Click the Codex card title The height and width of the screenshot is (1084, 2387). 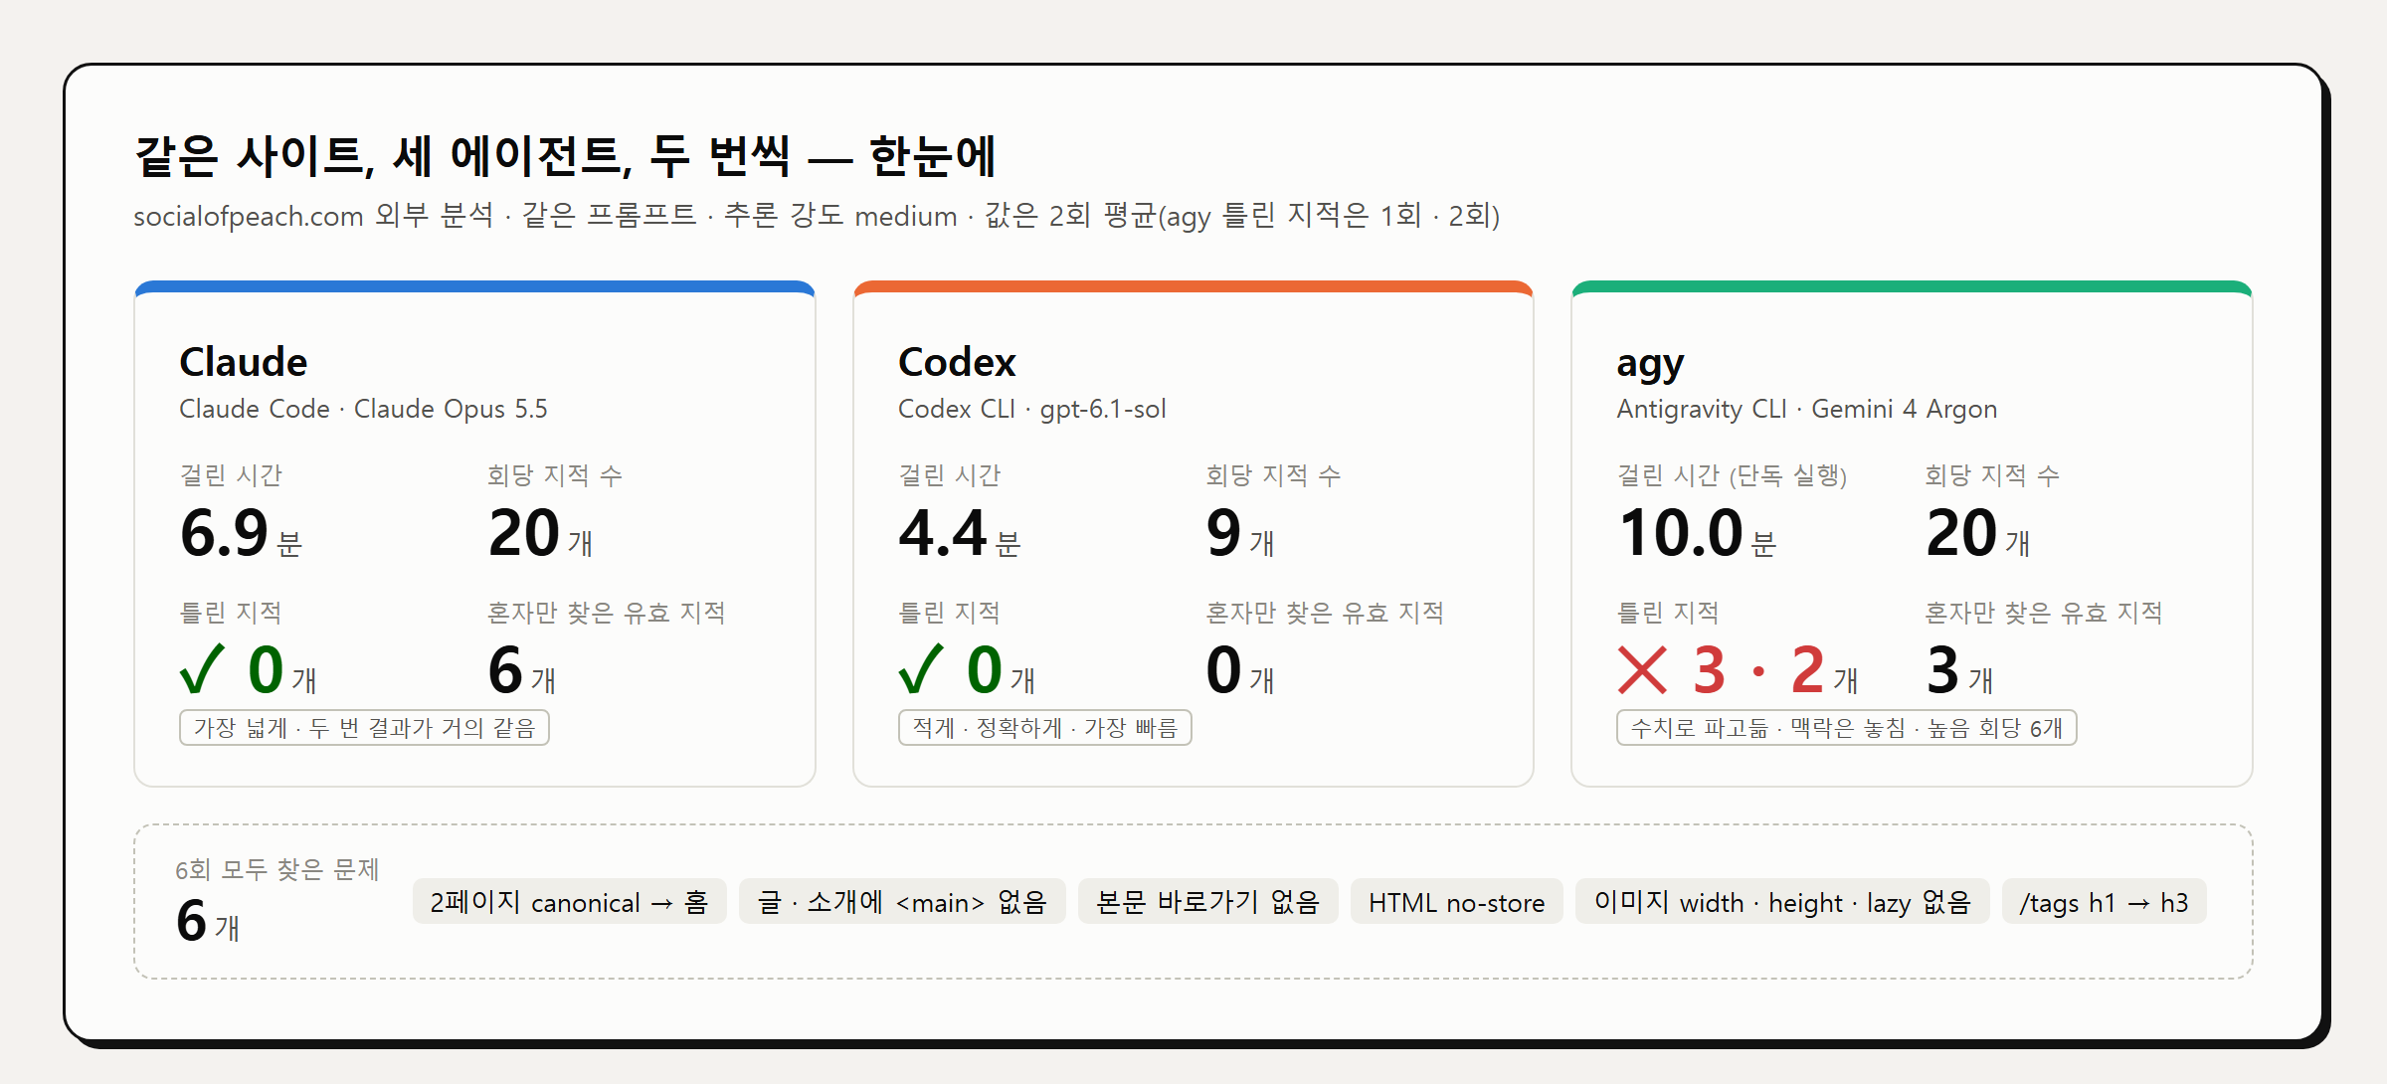coord(957,362)
